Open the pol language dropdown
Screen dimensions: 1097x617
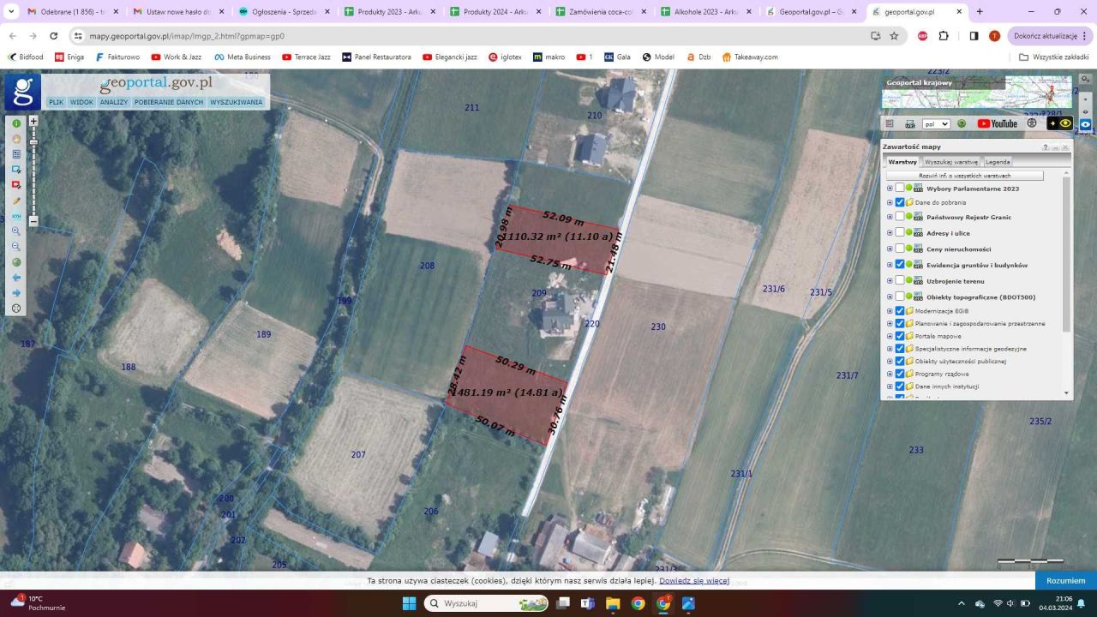(x=937, y=123)
